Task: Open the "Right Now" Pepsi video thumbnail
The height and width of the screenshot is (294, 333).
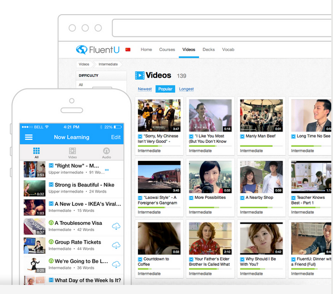Action: tap(35, 169)
